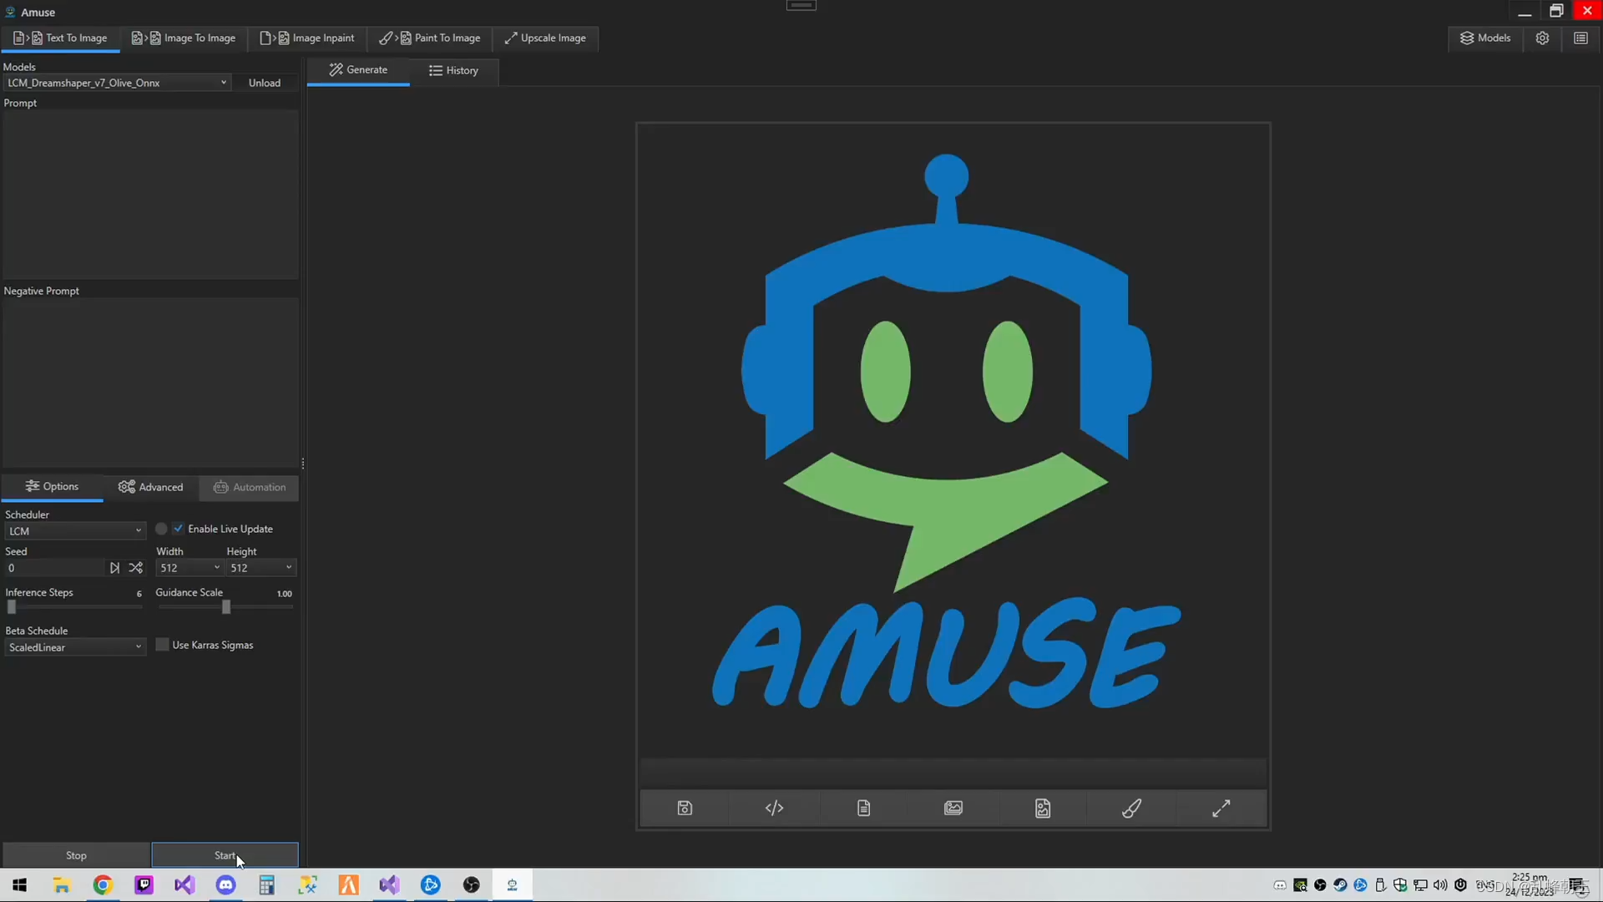Click the expand arrows icon below preview
The height and width of the screenshot is (902, 1603).
coord(1221,808)
